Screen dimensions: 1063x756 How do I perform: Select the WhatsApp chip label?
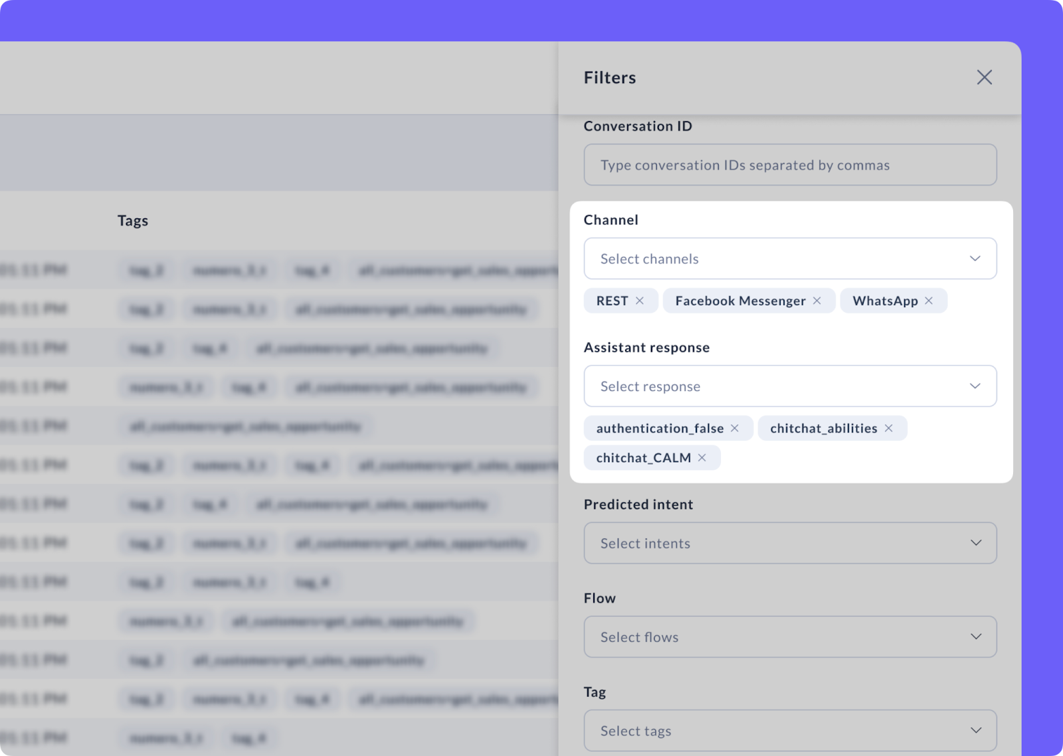[885, 301]
